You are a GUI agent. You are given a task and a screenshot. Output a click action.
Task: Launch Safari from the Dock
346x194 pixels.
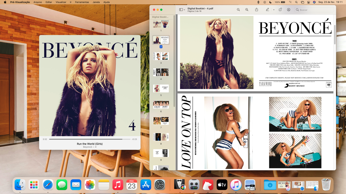coord(48,185)
